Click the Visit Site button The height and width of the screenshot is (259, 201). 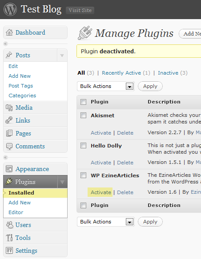click(x=80, y=10)
